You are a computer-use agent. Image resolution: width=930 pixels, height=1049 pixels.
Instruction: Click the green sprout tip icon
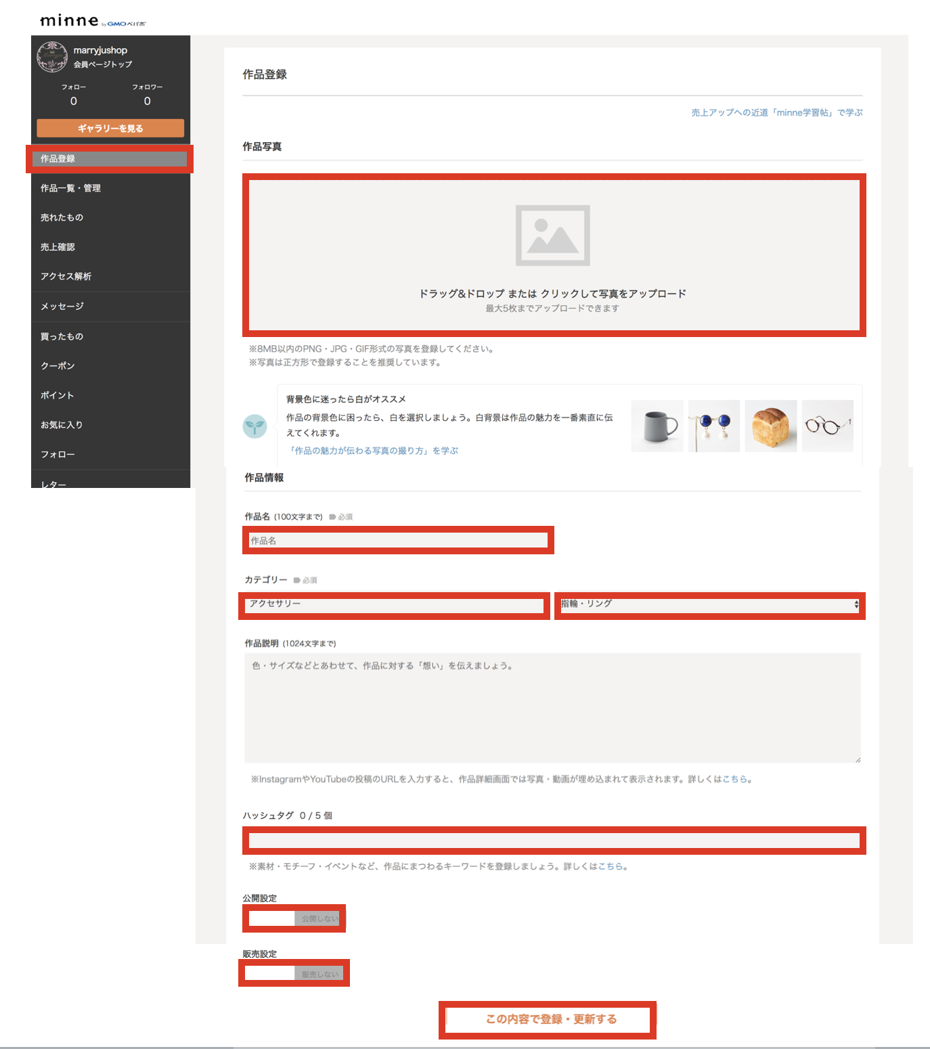(254, 426)
